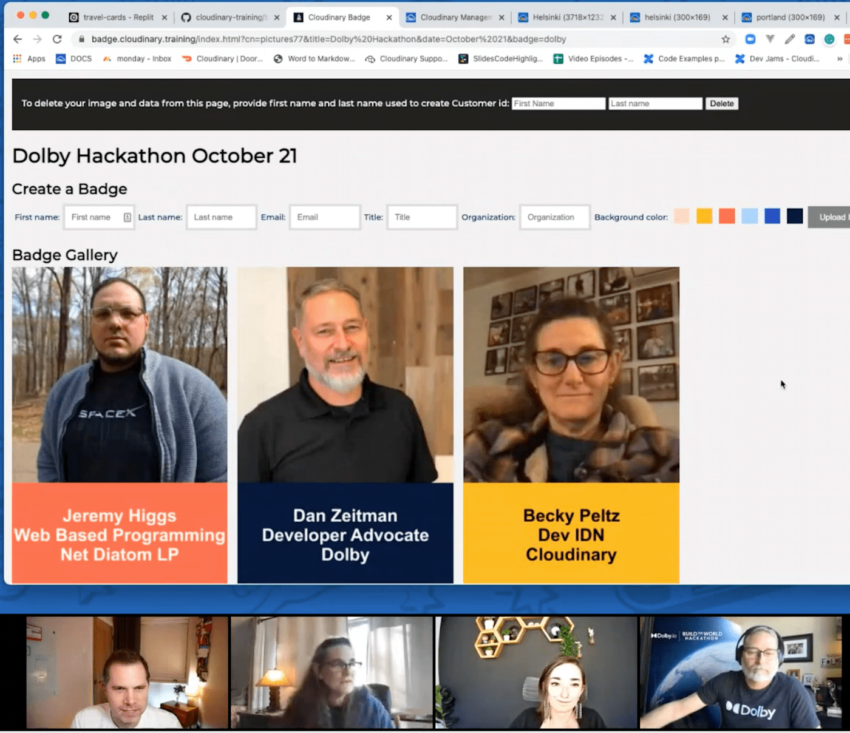
Task: Close the Cloudinary Badge tab
Action: [x=389, y=18]
